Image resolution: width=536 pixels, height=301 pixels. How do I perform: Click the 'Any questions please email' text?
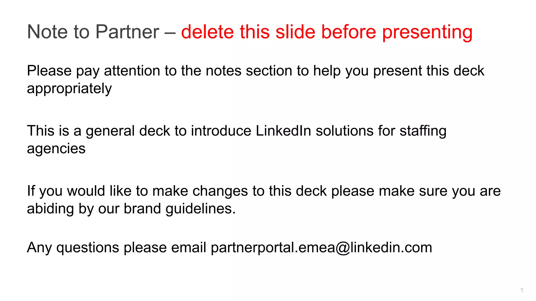pyautogui.click(x=116, y=247)
